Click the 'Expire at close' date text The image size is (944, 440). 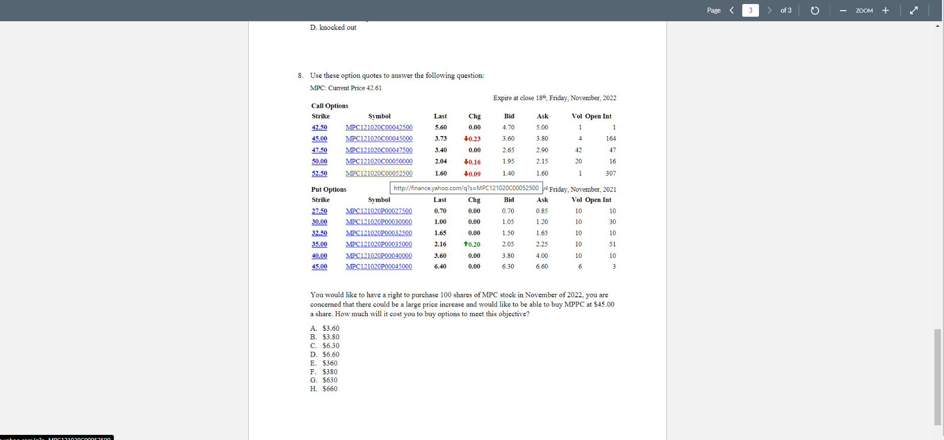pos(555,98)
